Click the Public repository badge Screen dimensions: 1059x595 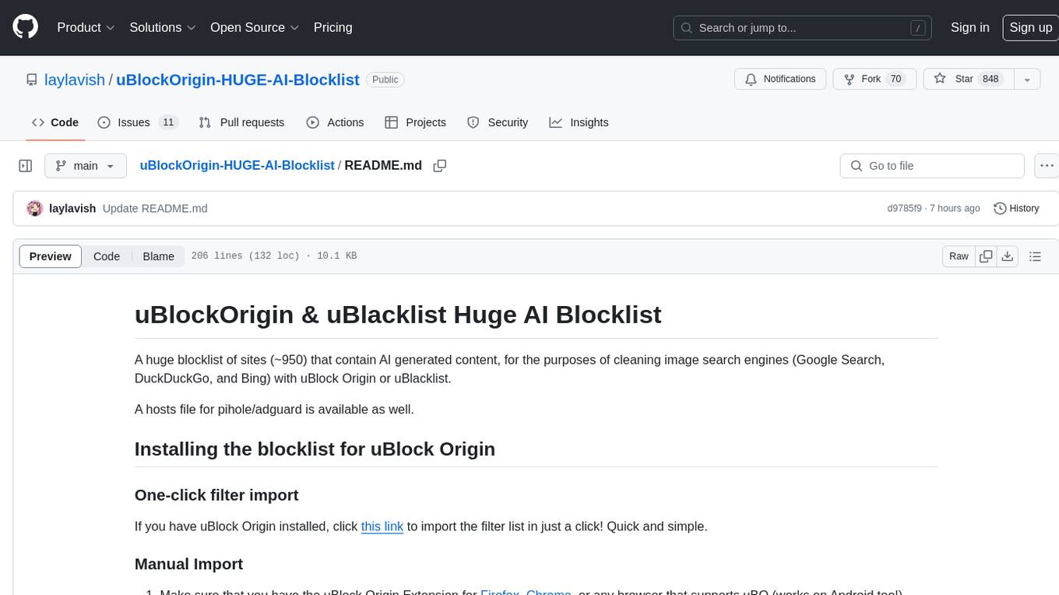pyautogui.click(x=385, y=79)
